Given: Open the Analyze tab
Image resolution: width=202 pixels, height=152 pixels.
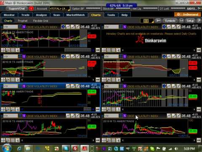Looking at the screenshot, I should coord(41,15).
